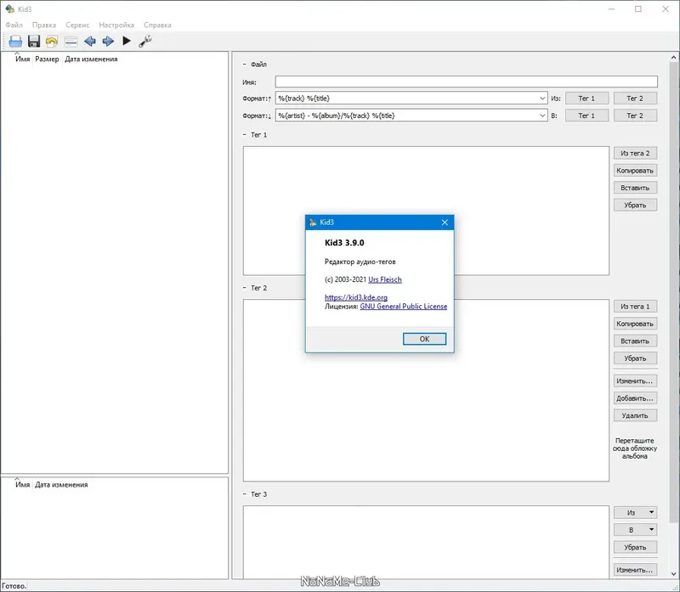Click Изменить... in Тег 2 section
Viewport: 680px width, 592px height.
click(x=635, y=381)
